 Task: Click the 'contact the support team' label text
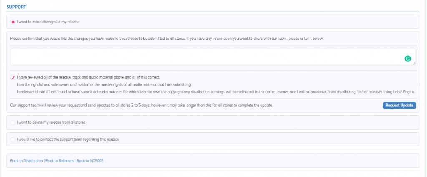click(x=68, y=140)
